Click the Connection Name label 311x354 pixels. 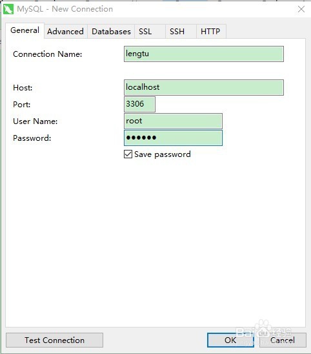[x=48, y=54]
